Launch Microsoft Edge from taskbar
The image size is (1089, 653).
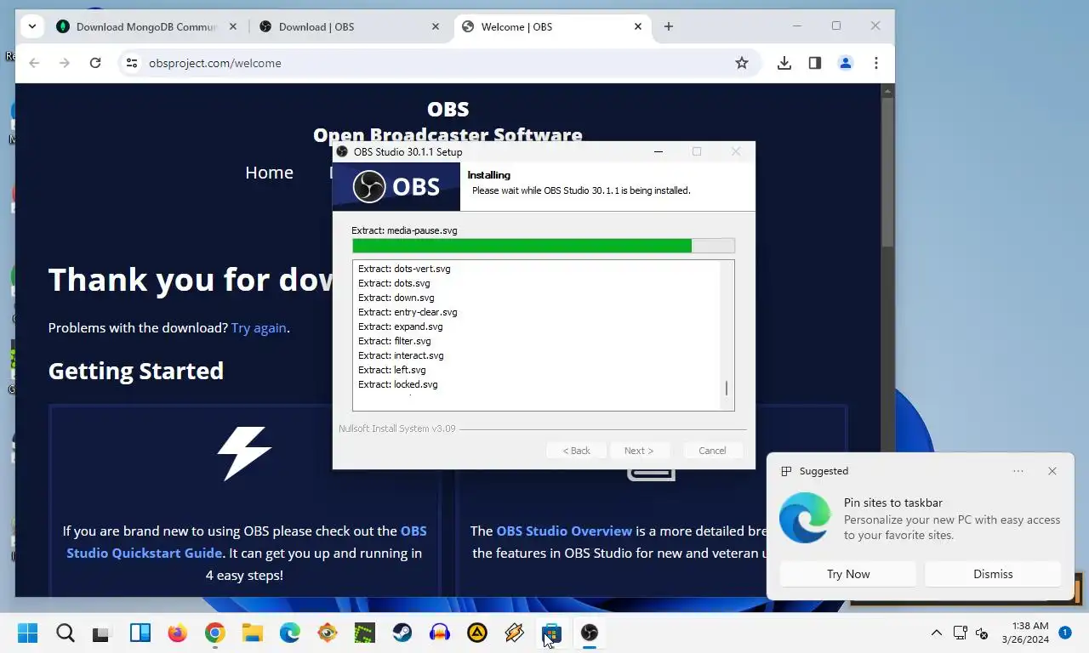290,633
